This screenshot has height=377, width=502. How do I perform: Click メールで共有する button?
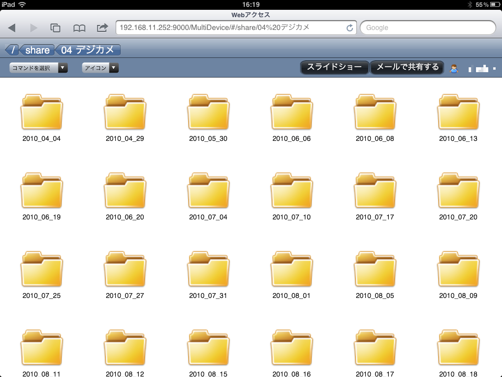point(407,67)
